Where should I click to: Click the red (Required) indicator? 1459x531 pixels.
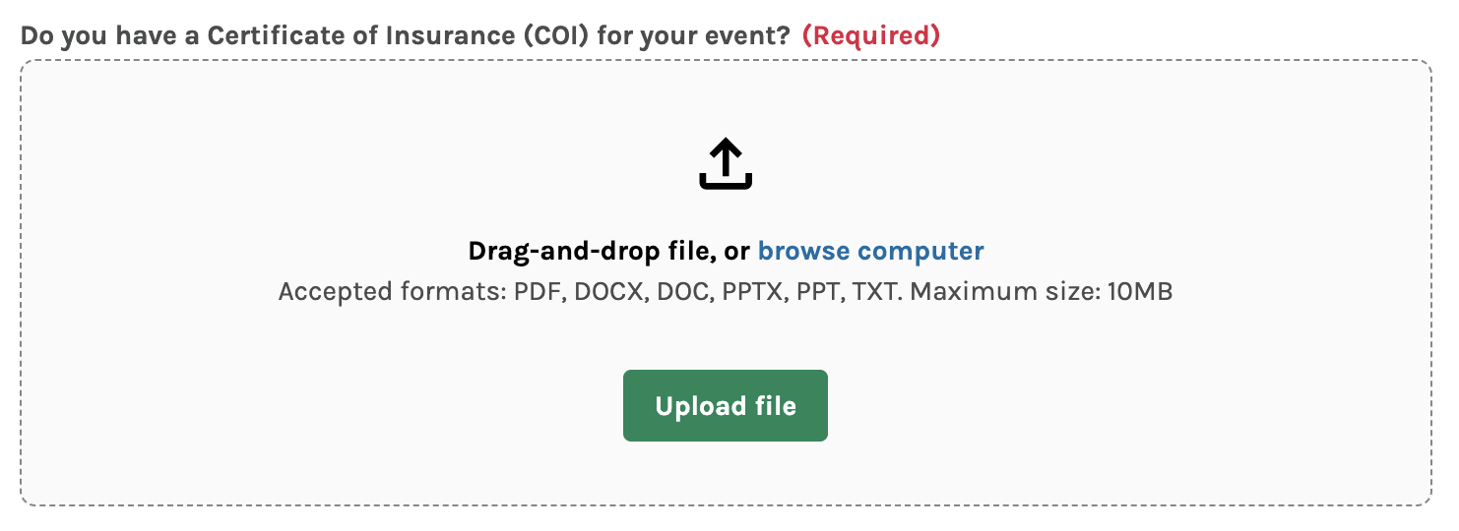870,35
